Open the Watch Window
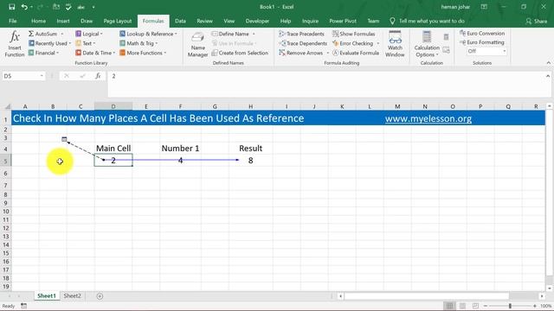The width and height of the screenshot is (554, 311). click(x=395, y=44)
